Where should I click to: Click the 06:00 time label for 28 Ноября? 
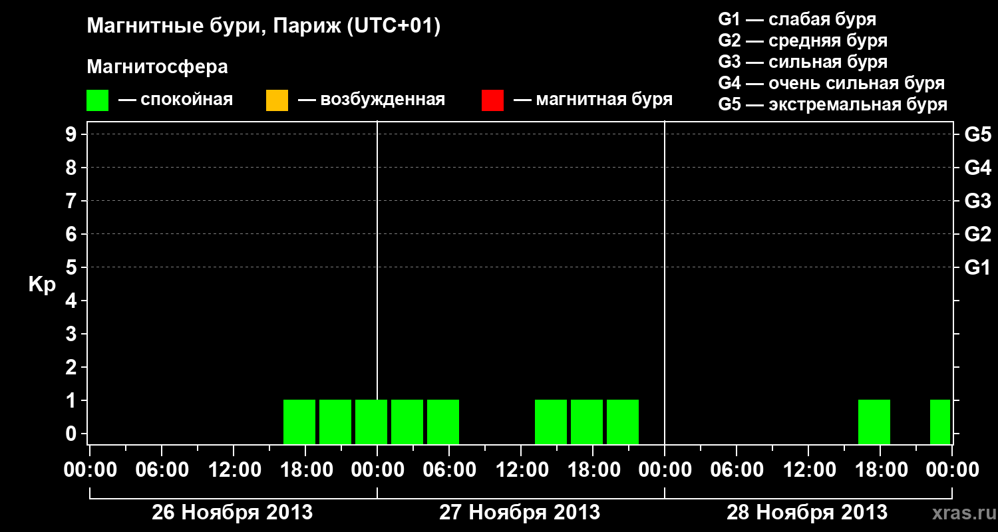(737, 470)
